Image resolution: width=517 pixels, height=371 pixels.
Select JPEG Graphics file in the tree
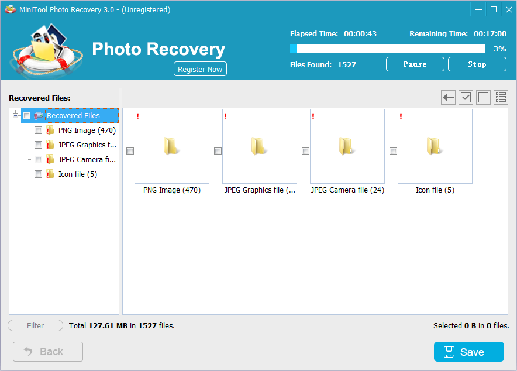click(87, 145)
